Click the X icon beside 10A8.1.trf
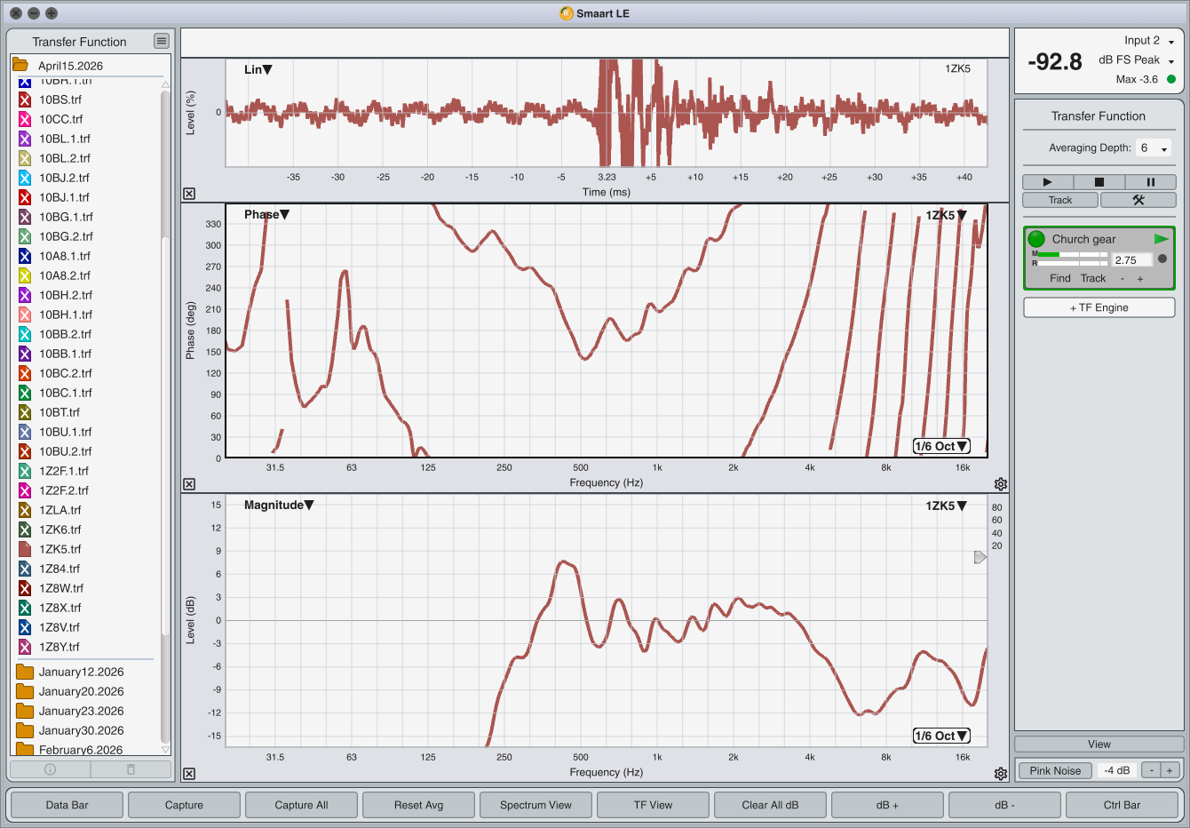The height and width of the screenshot is (828, 1190). pyautogui.click(x=25, y=256)
